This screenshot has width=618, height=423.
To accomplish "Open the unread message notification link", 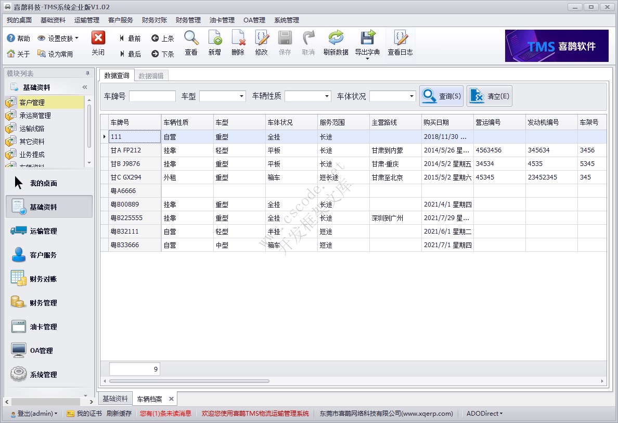I will pyautogui.click(x=165, y=414).
